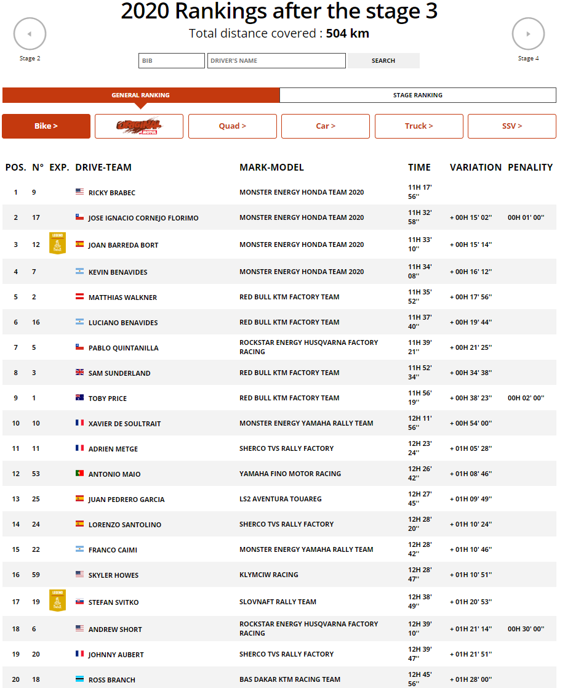Image resolution: width=565 pixels, height=688 pixels.
Task: Click the Original by Motul logo button
Action: pos(139,126)
